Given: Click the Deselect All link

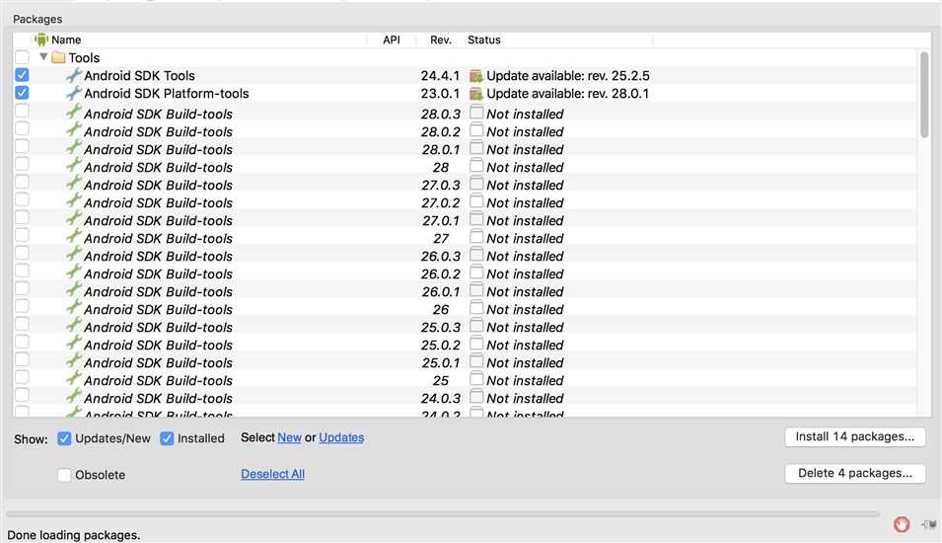Looking at the screenshot, I should pyautogui.click(x=273, y=474).
